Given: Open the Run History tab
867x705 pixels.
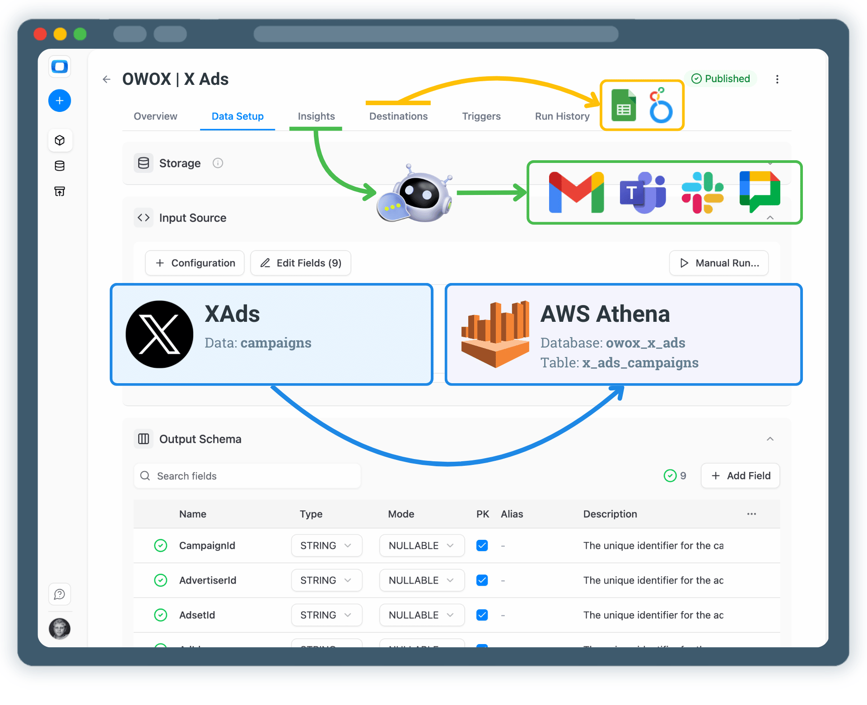Looking at the screenshot, I should tap(562, 116).
